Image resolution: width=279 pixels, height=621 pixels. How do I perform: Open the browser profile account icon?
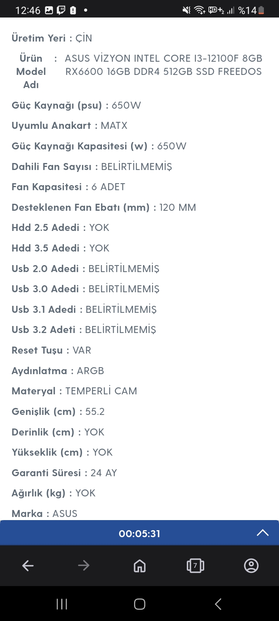pyautogui.click(x=251, y=565)
